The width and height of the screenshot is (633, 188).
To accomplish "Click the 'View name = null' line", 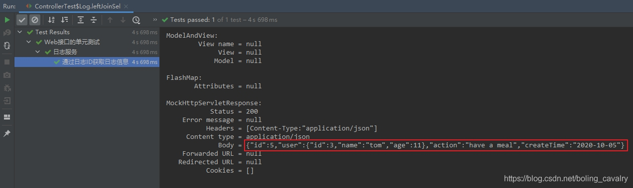I will 230,44.
